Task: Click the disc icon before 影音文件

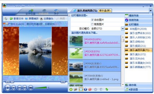Action: 6,18
